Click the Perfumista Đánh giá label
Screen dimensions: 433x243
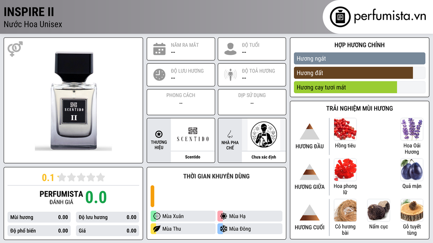pyautogui.click(x=61, y=197)
